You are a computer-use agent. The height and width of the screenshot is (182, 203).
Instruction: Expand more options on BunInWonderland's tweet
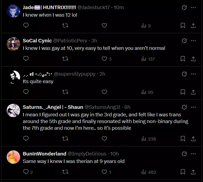pos(193,154)
